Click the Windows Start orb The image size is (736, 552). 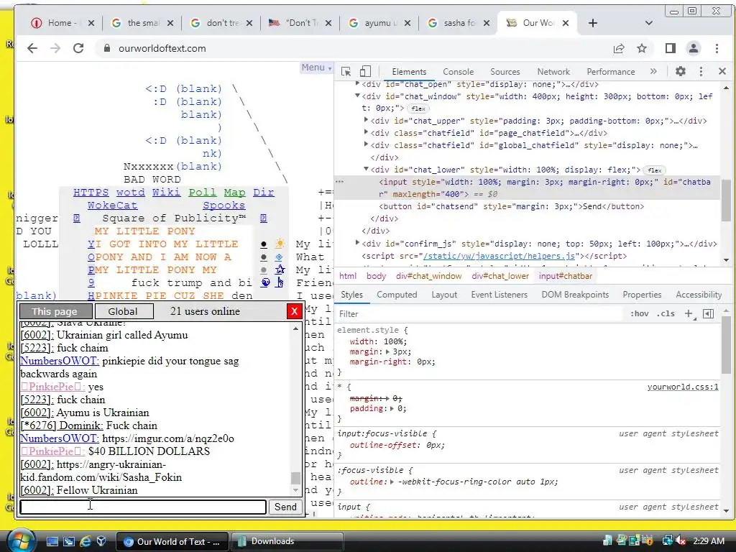click(x=21, y=540)
